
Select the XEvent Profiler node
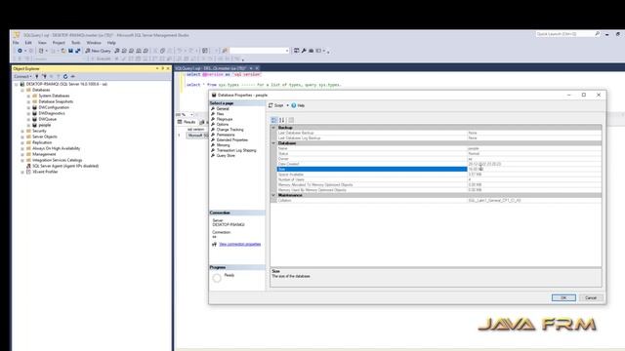[x=45, y=172]
